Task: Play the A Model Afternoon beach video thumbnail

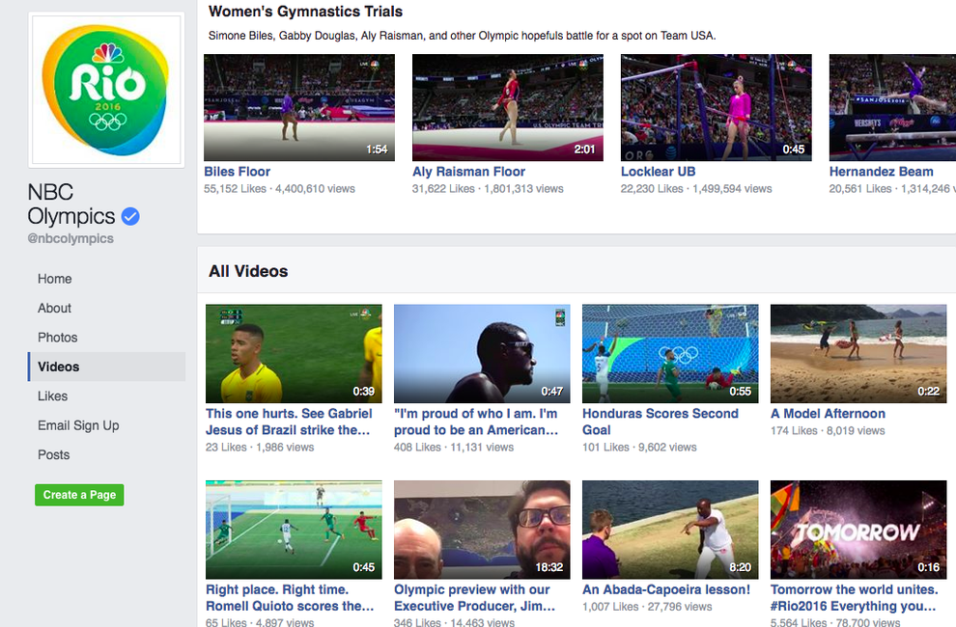Action: coord(858,353)
